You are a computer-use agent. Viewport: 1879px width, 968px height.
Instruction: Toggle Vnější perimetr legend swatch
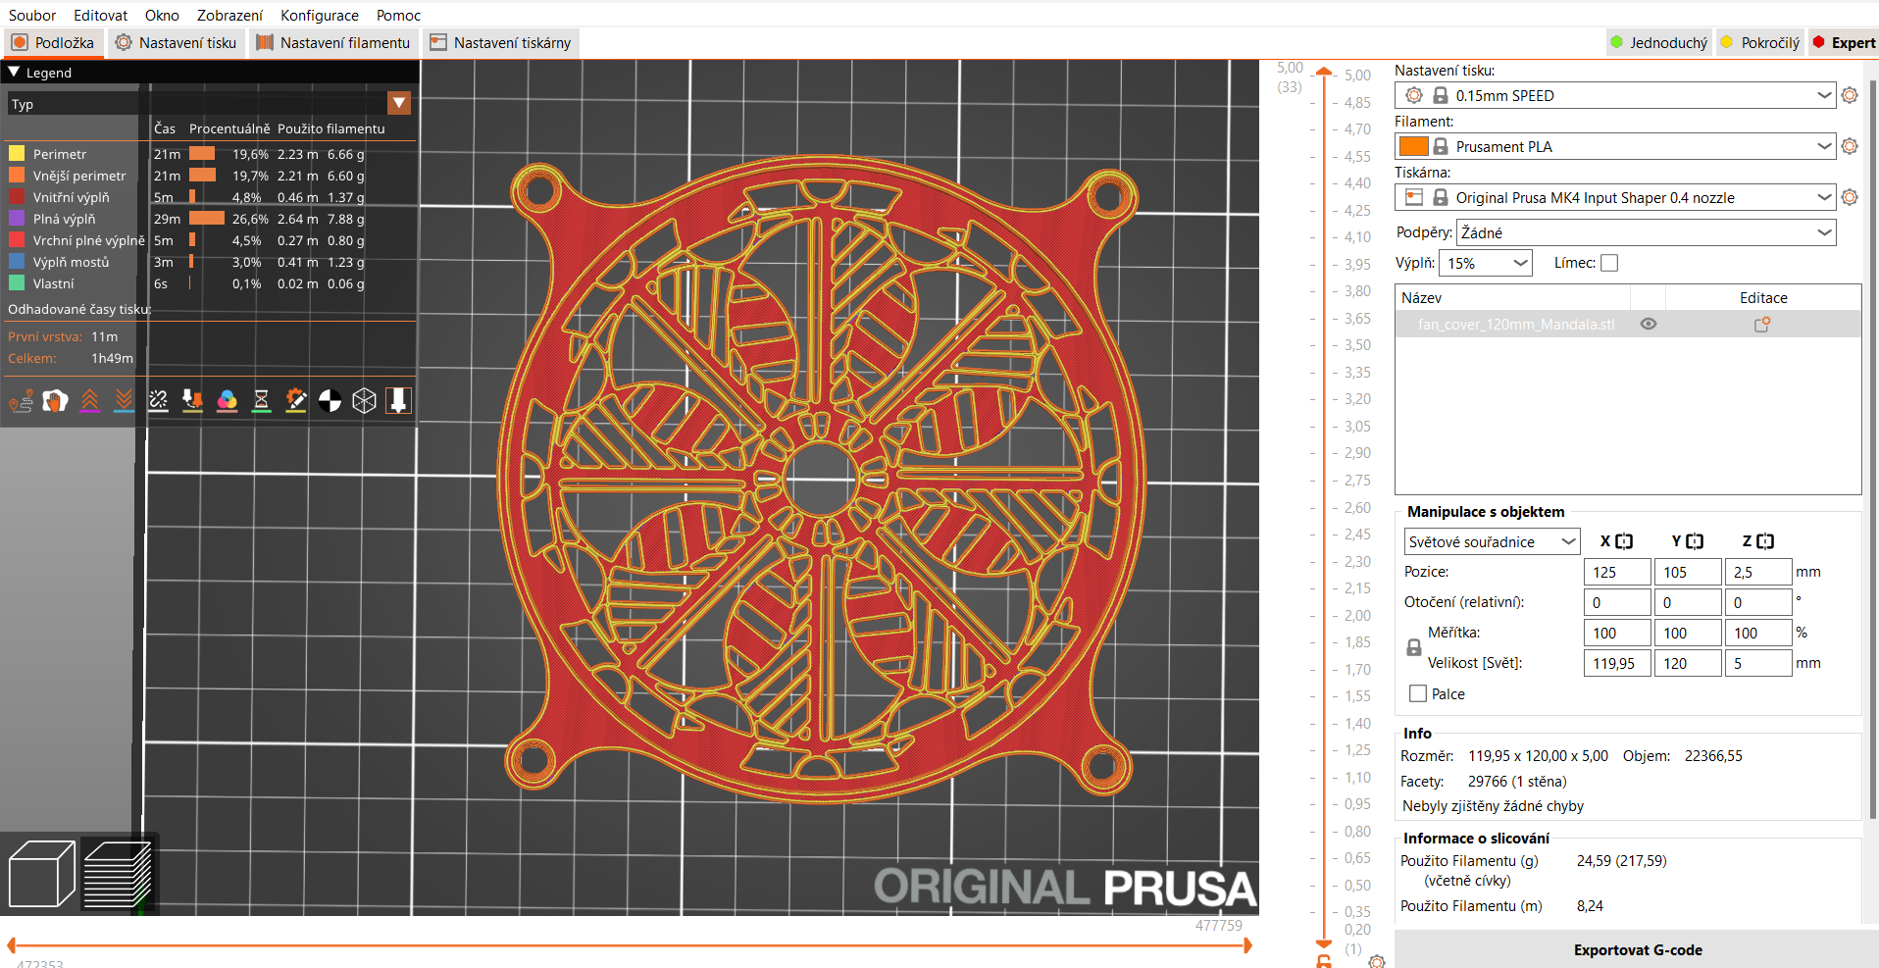[x=17, y=176]
